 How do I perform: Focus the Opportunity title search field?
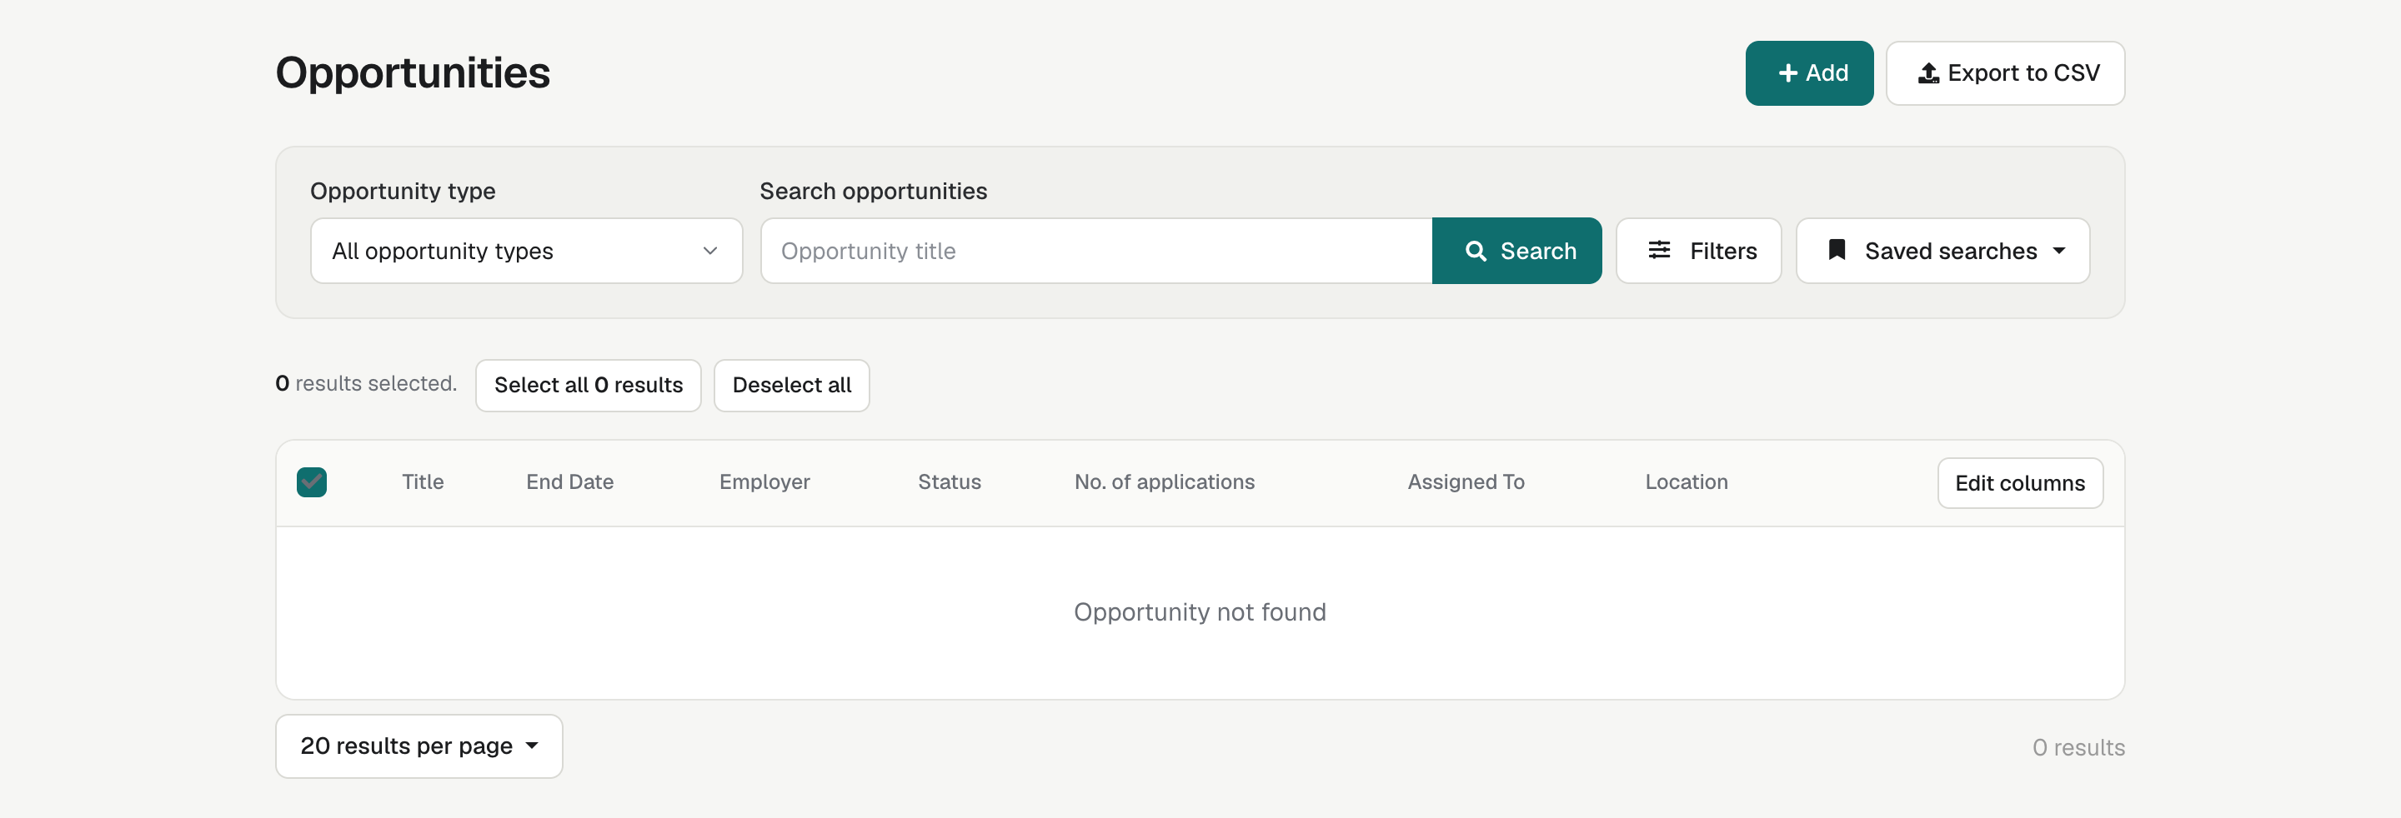(x=1096, y=251)
